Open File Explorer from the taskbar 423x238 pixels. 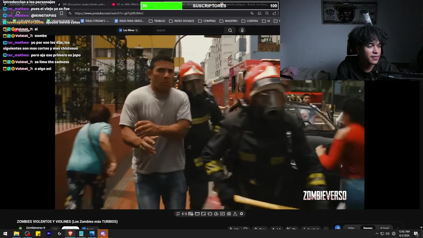point(16,234)
